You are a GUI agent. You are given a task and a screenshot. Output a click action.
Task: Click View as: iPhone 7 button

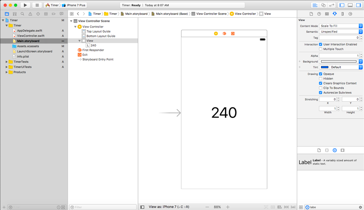169,207
